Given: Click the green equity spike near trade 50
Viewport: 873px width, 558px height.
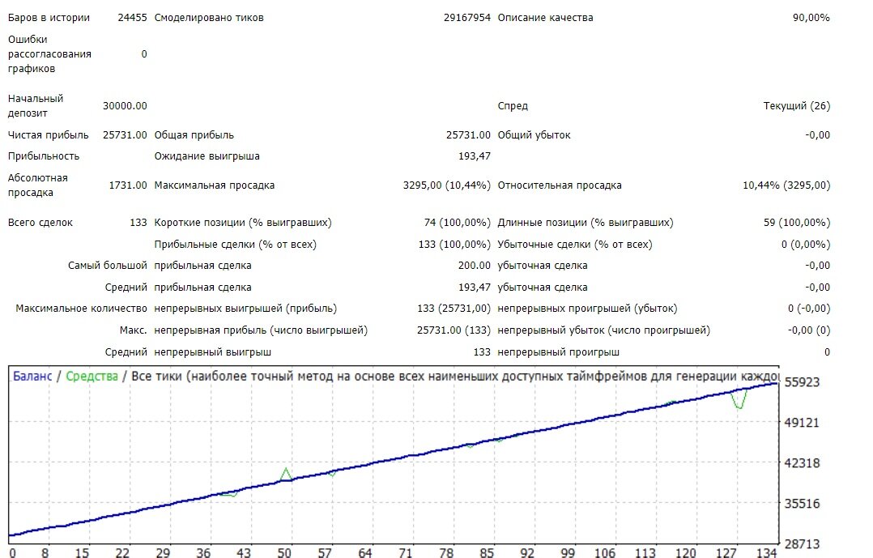Looking at the screenshot, I should pos(286,475).
